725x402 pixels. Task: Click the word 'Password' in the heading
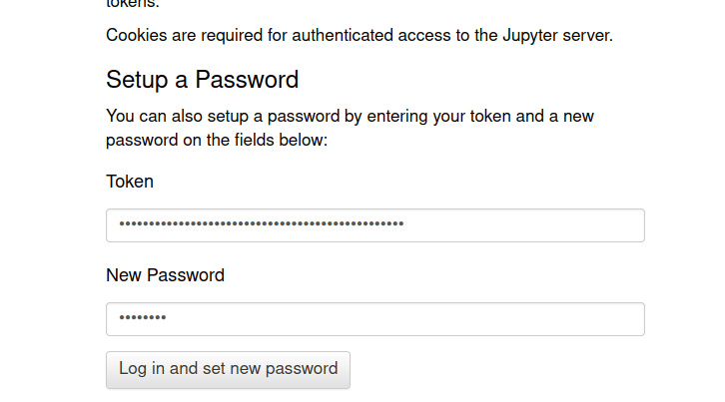(x=247, y=80)
